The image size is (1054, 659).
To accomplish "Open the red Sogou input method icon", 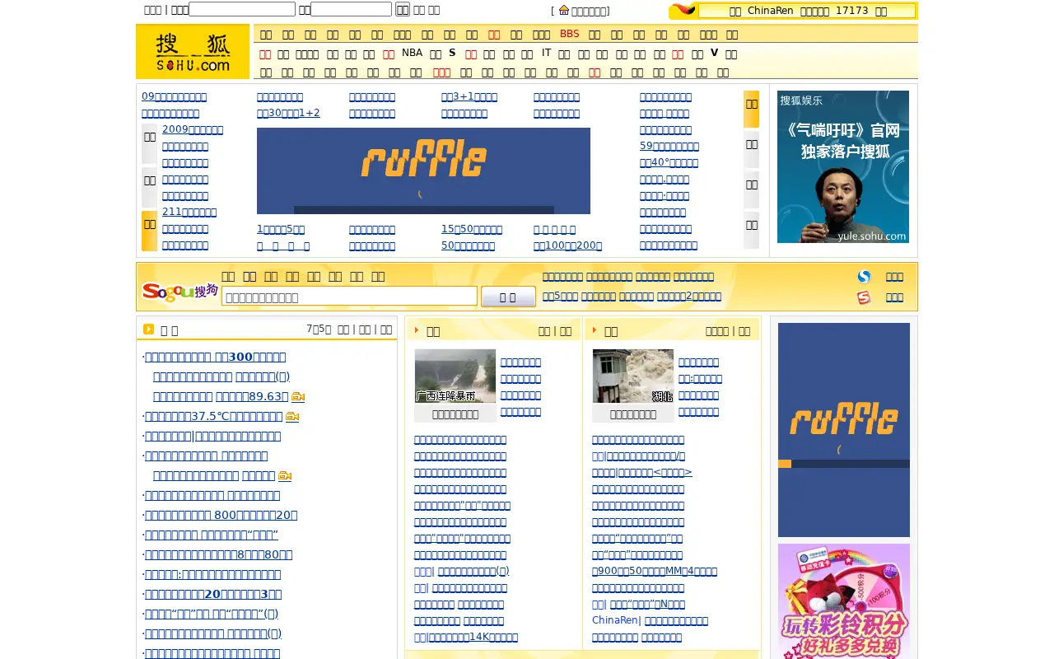I will click(x=864, y=297).
